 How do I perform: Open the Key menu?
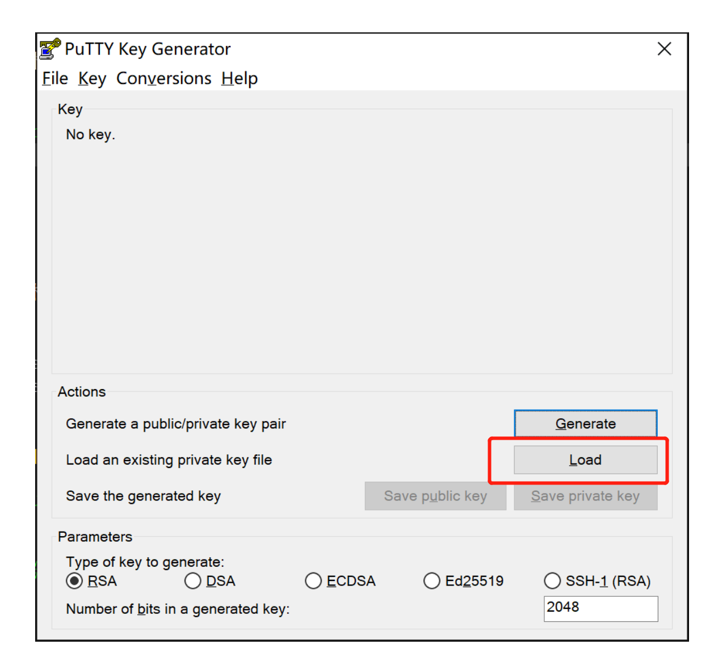pos(92,78)
